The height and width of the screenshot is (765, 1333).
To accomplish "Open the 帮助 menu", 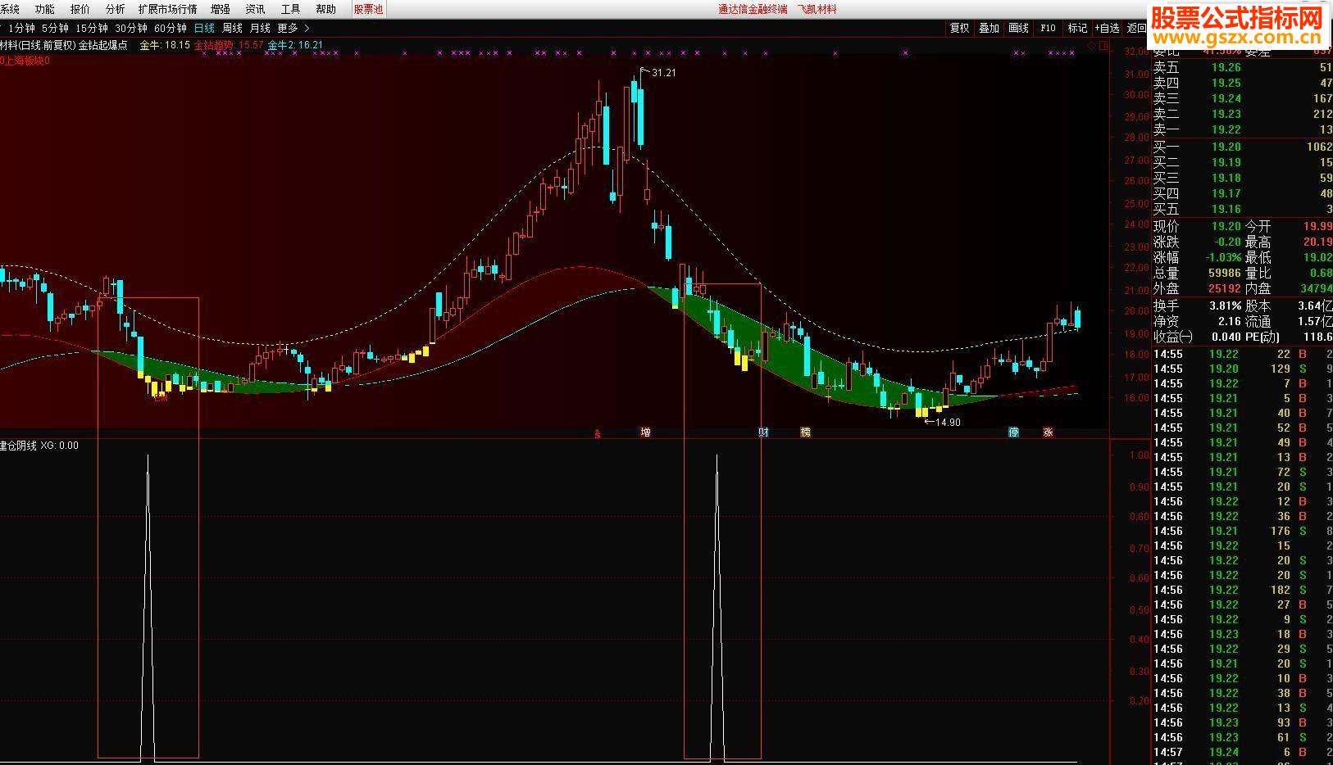I will pyautogui.click(x=325, y=9).
